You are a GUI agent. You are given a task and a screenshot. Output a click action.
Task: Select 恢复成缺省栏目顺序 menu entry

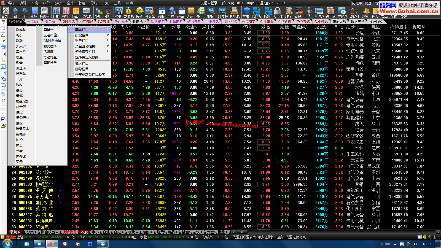(90, 74)
